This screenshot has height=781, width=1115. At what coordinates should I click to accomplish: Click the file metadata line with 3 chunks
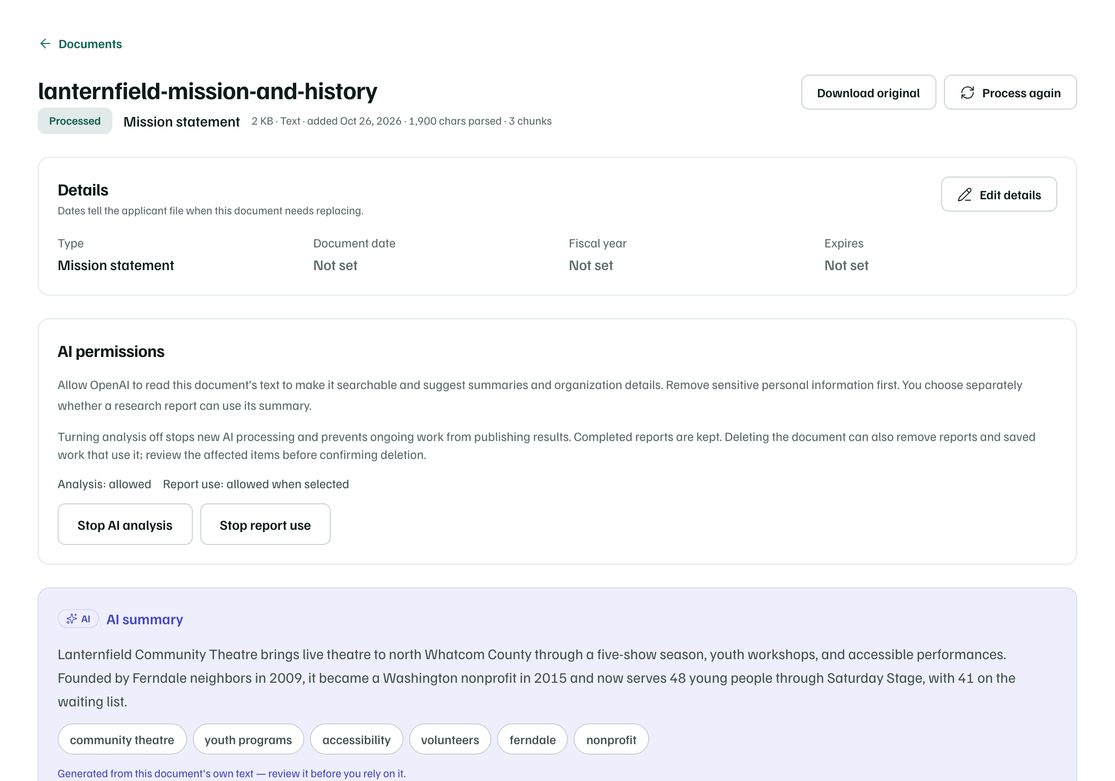click(x=402, y=121)
